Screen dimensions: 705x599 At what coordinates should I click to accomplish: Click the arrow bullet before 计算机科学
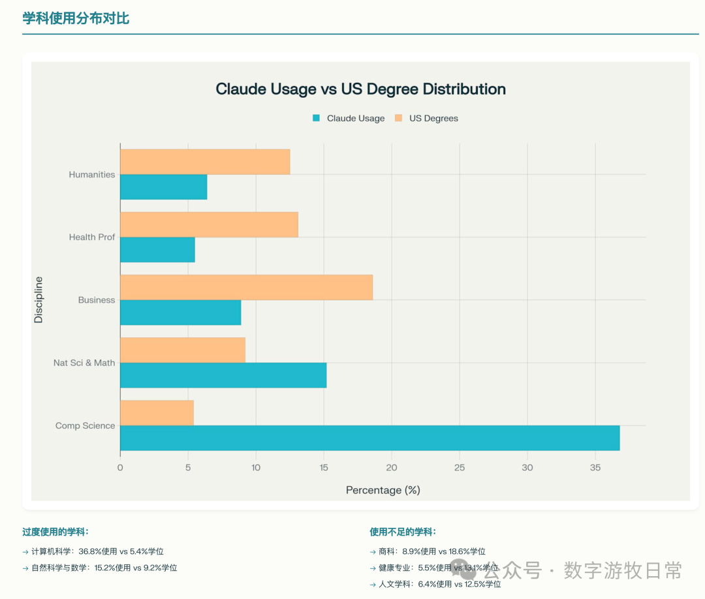(x=25, y=551)
